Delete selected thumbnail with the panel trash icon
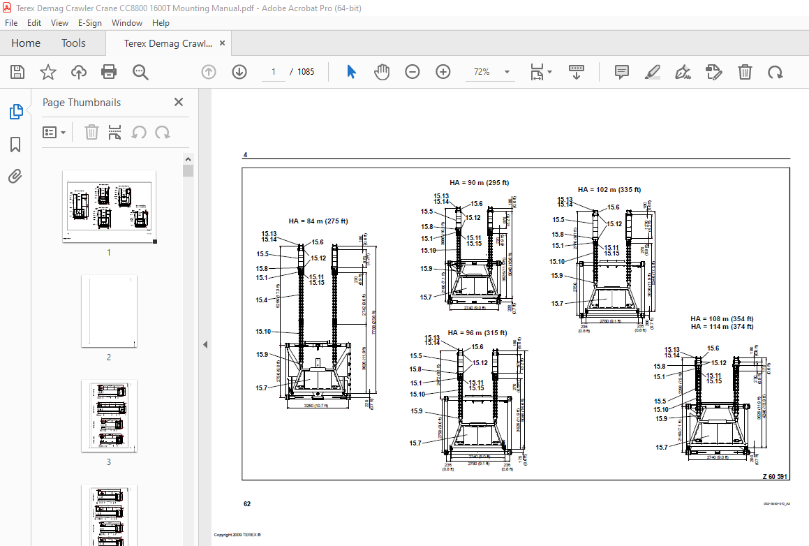Image resolution: width=809 pixels, height=546 pixels. click(91, 133)
